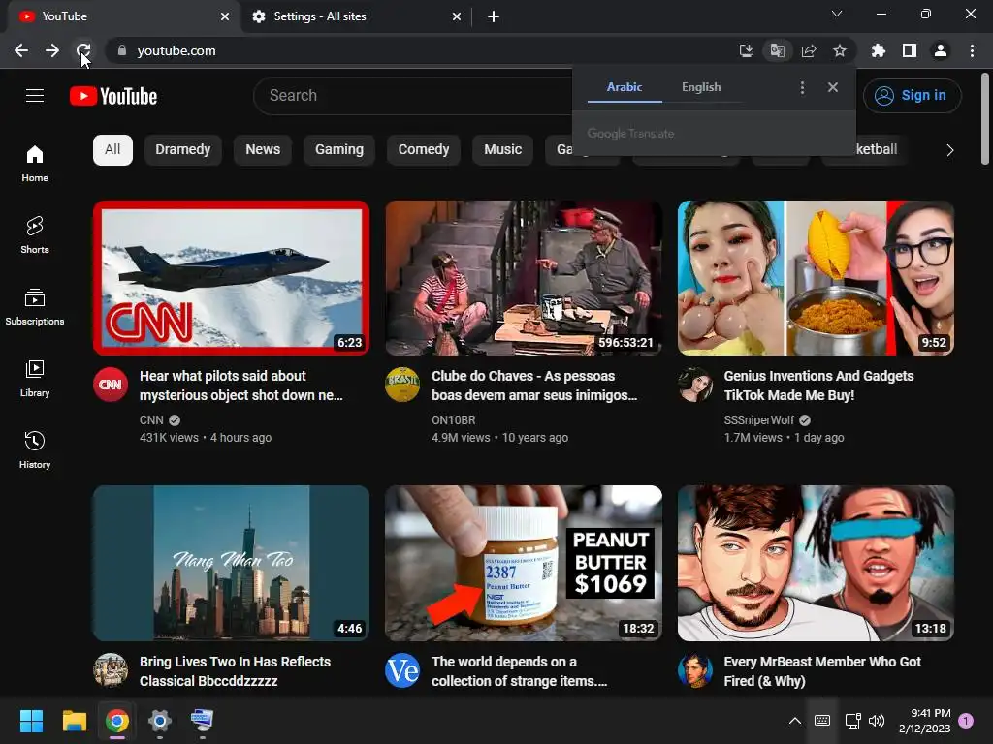Click the page vertical scrollbar
This screenshot has width=993, height=744.
click(985, 119)
